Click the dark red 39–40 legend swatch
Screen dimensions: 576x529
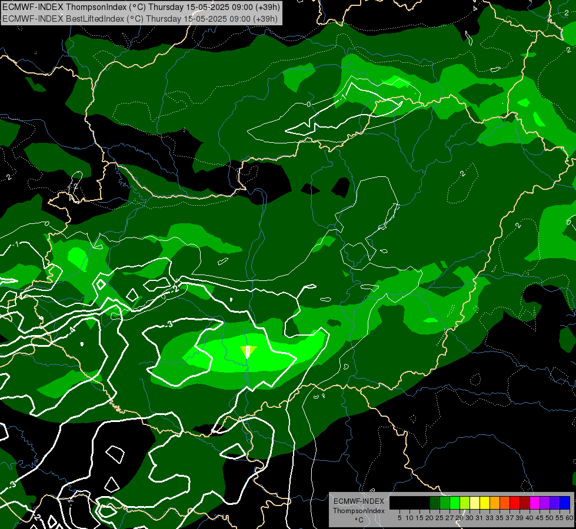click(x=525, y=503)
